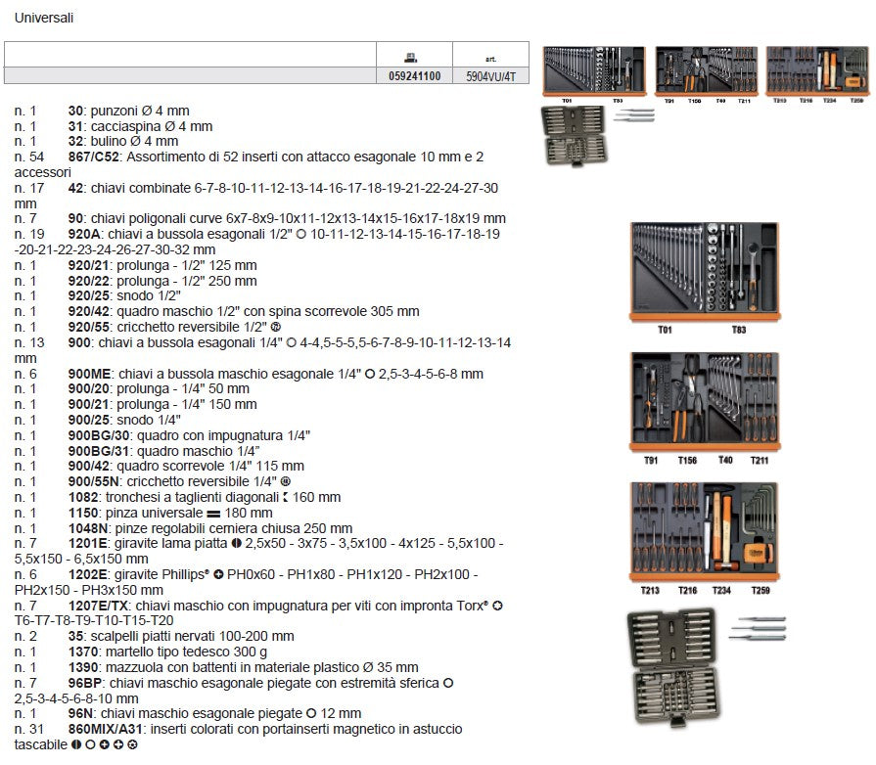Click the large 'T234' tray label
Image resolution: width=876 pixels, height=765 pixels.
click(721, 590)
